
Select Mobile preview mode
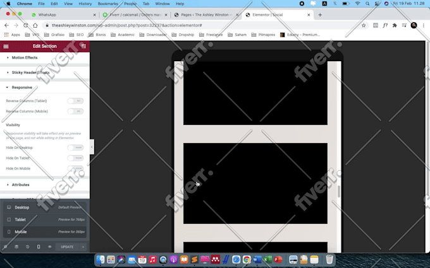(45, 231)
